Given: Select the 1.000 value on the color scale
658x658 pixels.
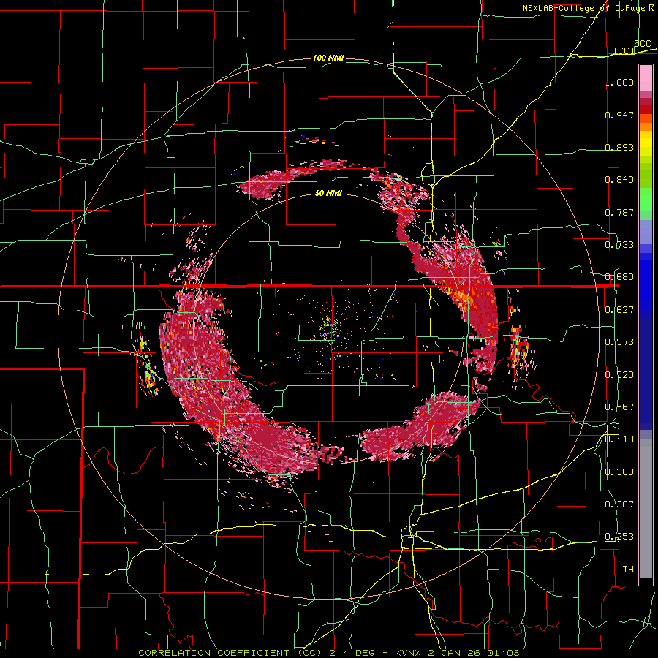Looking at the screenshot, I should 619,82.
